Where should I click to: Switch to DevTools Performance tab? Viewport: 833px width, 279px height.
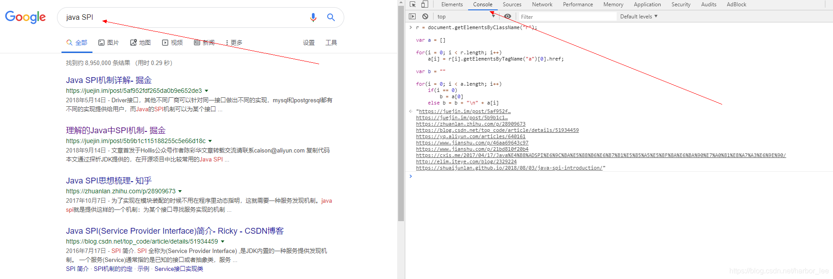(578, 4)
